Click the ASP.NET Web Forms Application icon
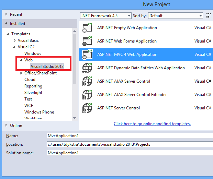 [87, 41]
